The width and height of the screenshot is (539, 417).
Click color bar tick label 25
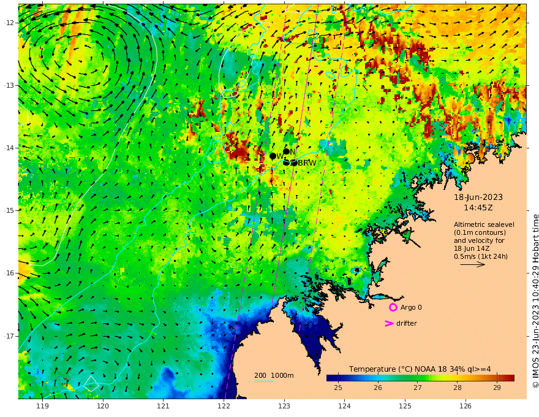pos(338,388)
